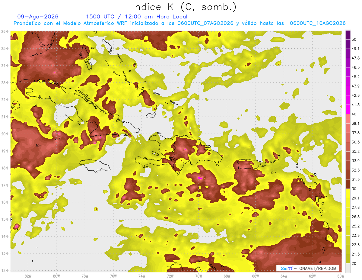Click the "76W" longitude label
Screen dimensions: 362x280
(113, 276)
